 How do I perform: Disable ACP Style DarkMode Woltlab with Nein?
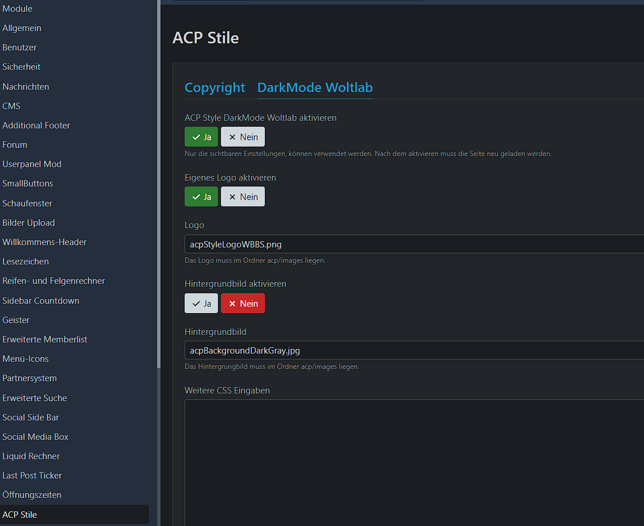(x=243, y=137)
